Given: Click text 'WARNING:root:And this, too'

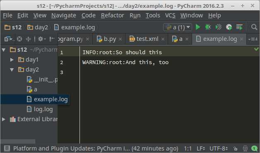Looking at the screenshot, I should pyautogui.click(x=125, y=62).
